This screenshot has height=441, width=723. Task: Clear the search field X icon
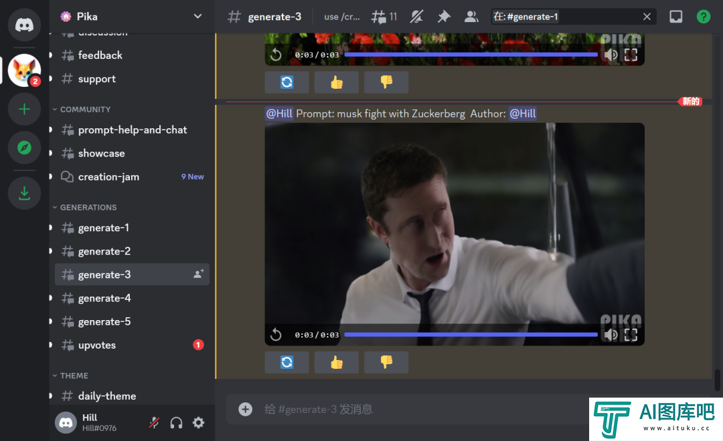pyautogui.click(x=647, y=17)
